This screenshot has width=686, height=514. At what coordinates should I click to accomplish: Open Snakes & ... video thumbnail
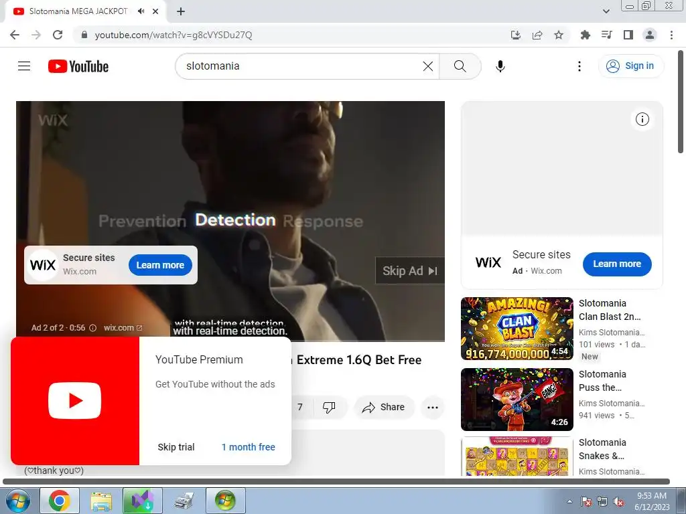[x=517, y=456]
